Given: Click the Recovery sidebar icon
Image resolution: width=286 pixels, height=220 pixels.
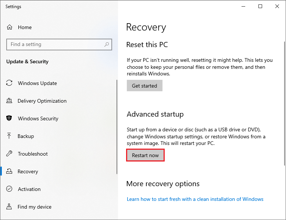Looking at the screenshot, I should tap(9, 171).
